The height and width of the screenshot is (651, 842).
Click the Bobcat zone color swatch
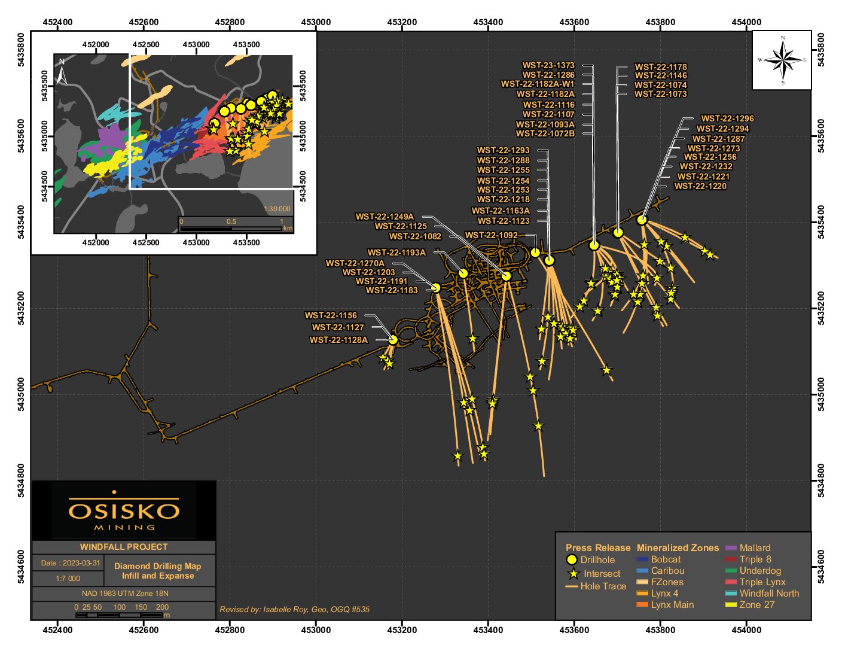(x=643, y=559)
